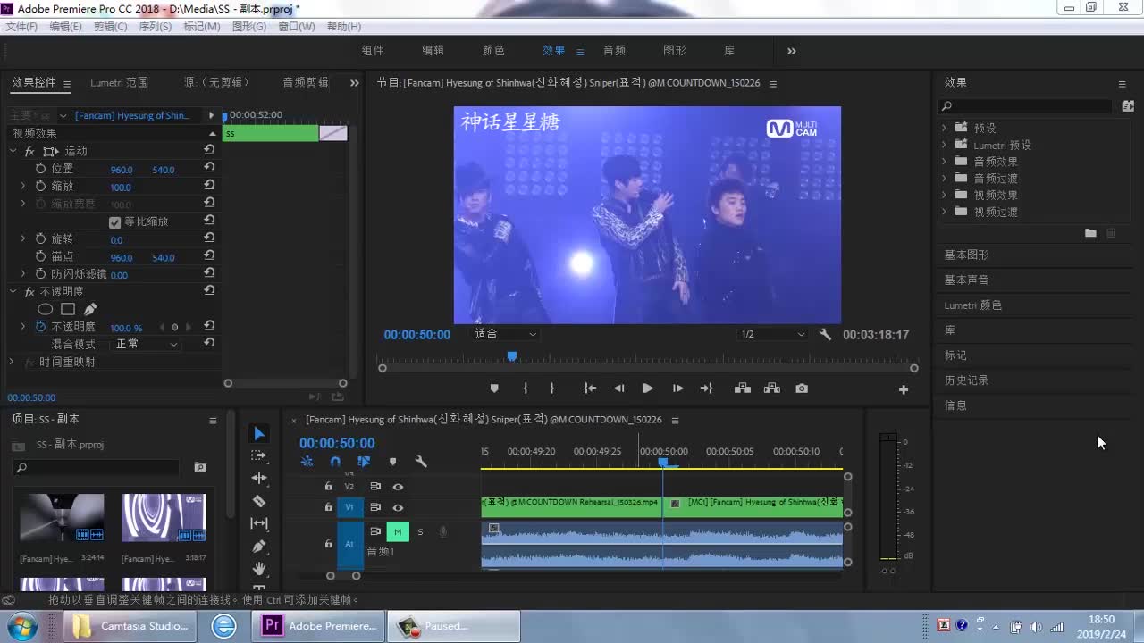The height and width of the screenshot is (643, 1144).
Task: Select the Ripple Edit tool
Action: coord(259,479)
